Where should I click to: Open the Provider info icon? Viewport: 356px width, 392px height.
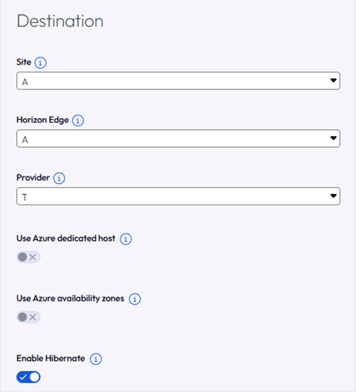pos(59,178)
